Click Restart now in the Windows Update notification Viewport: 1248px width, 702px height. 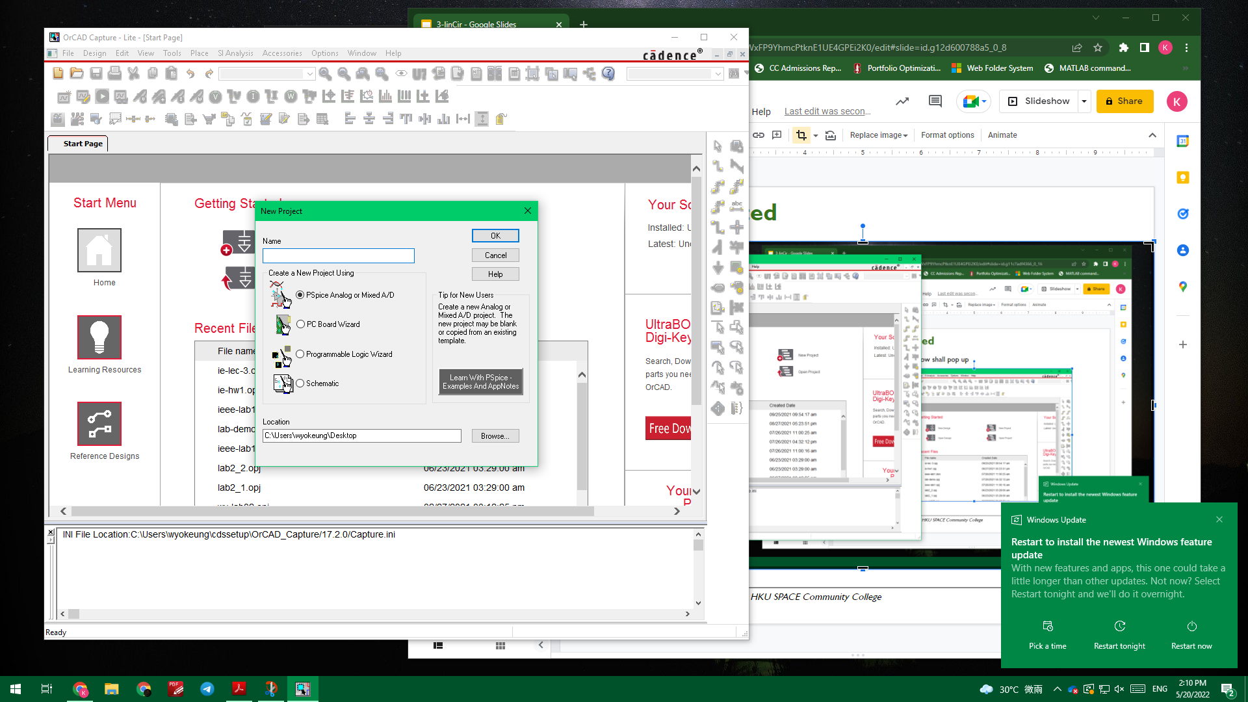click(x=1191, y=636)
